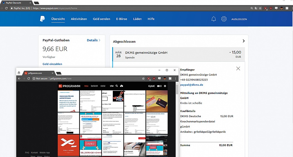The height and width of the screenshot is (157, 293).
Task: Select the beliebt tab on pr0gramm
Action: pyautogui.click(x=94, y=86)
